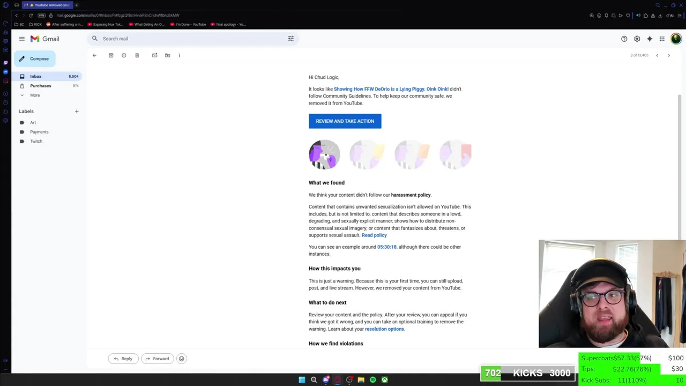Screen dimensions: 686x386
Task: Open File Explorer from taskbar
Action: click(361, 380)
